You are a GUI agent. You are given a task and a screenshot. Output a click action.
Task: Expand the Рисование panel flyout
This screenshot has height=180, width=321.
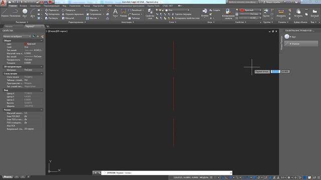coord(22,22)
